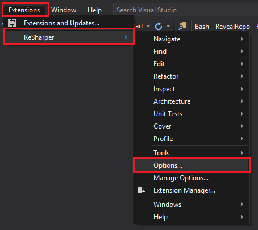Click the blue refresh arrow icon
This screenshot has width=258, height=230.
coord(159,27)
